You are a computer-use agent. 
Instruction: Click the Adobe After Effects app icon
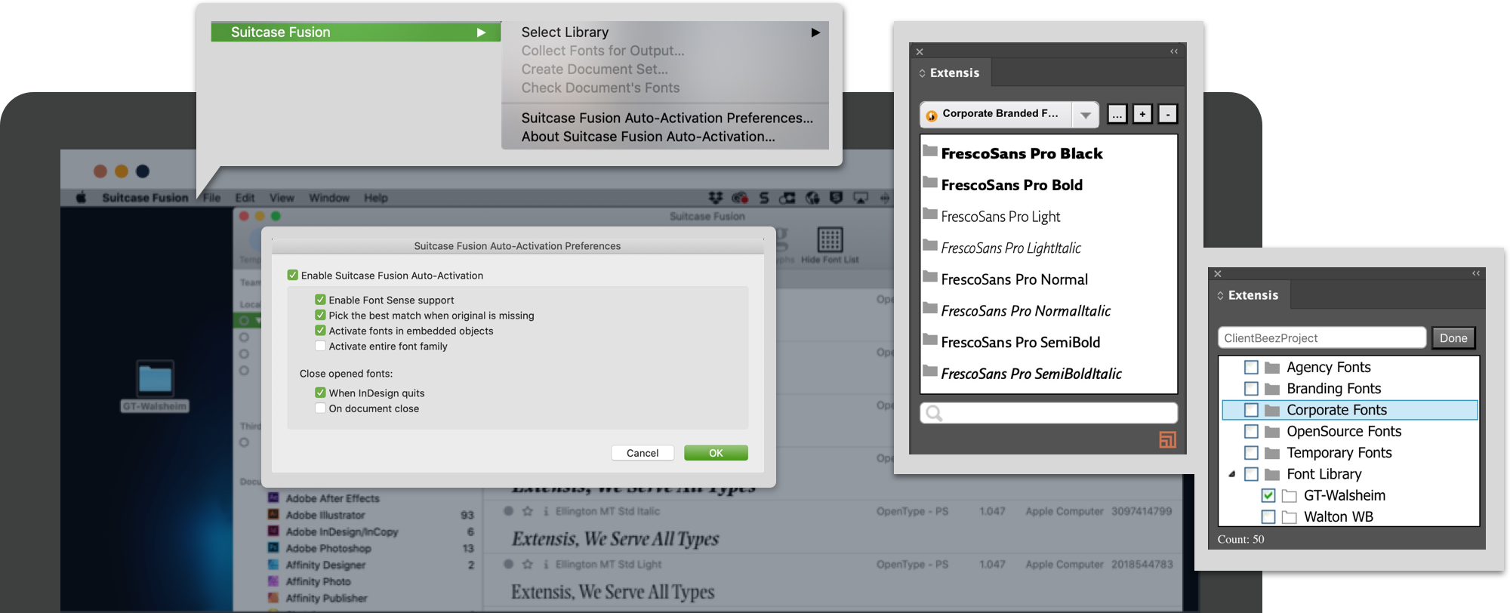pos(273,498)
